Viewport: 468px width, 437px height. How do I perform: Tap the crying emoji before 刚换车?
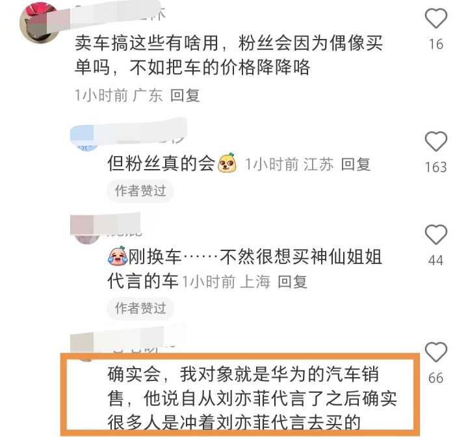118,256
